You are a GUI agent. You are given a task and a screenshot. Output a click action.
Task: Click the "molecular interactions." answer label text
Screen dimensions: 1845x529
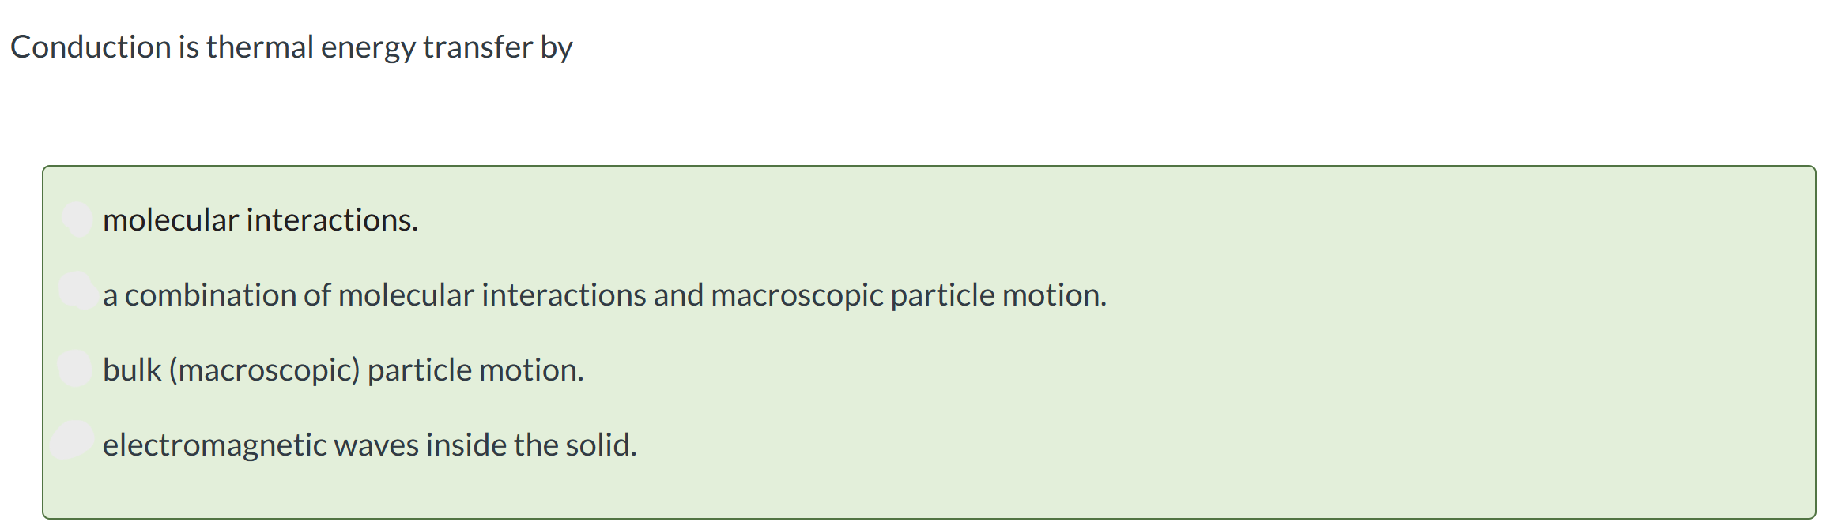(260, 219)
